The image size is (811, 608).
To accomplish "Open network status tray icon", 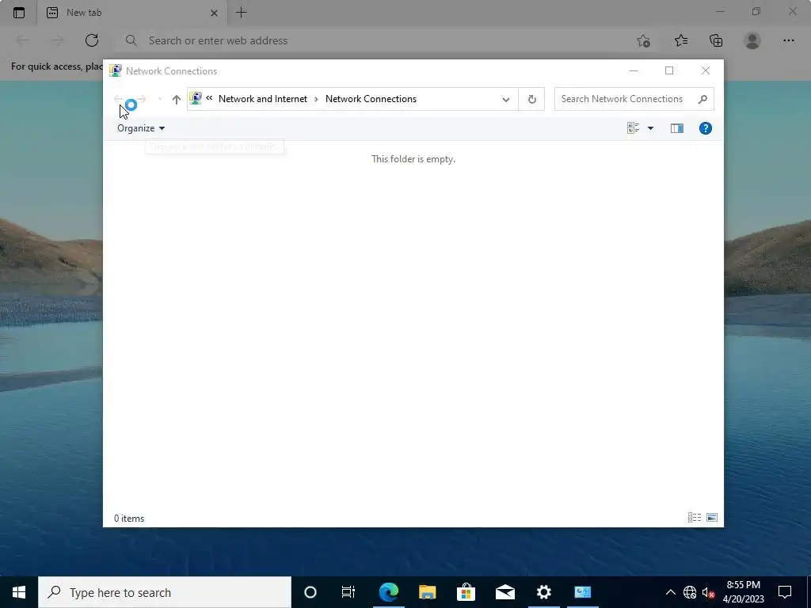I will 690,592.
